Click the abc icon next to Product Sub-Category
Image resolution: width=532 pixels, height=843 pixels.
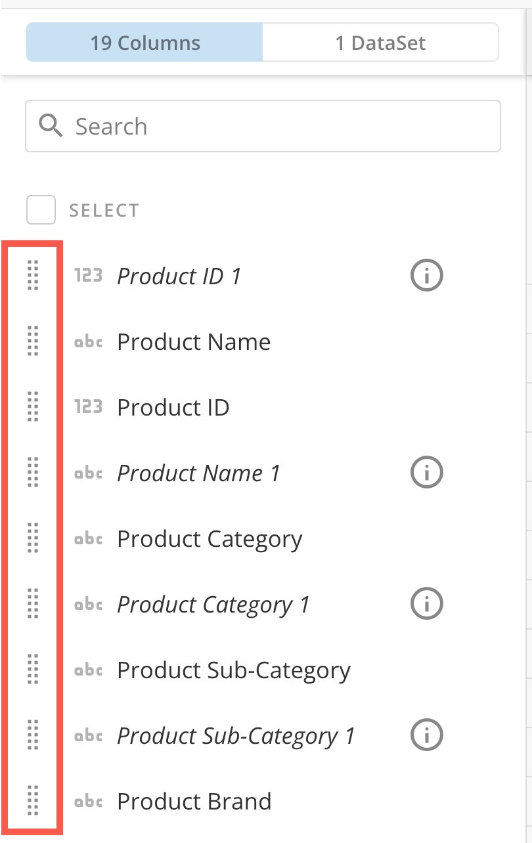click(90, 670)
